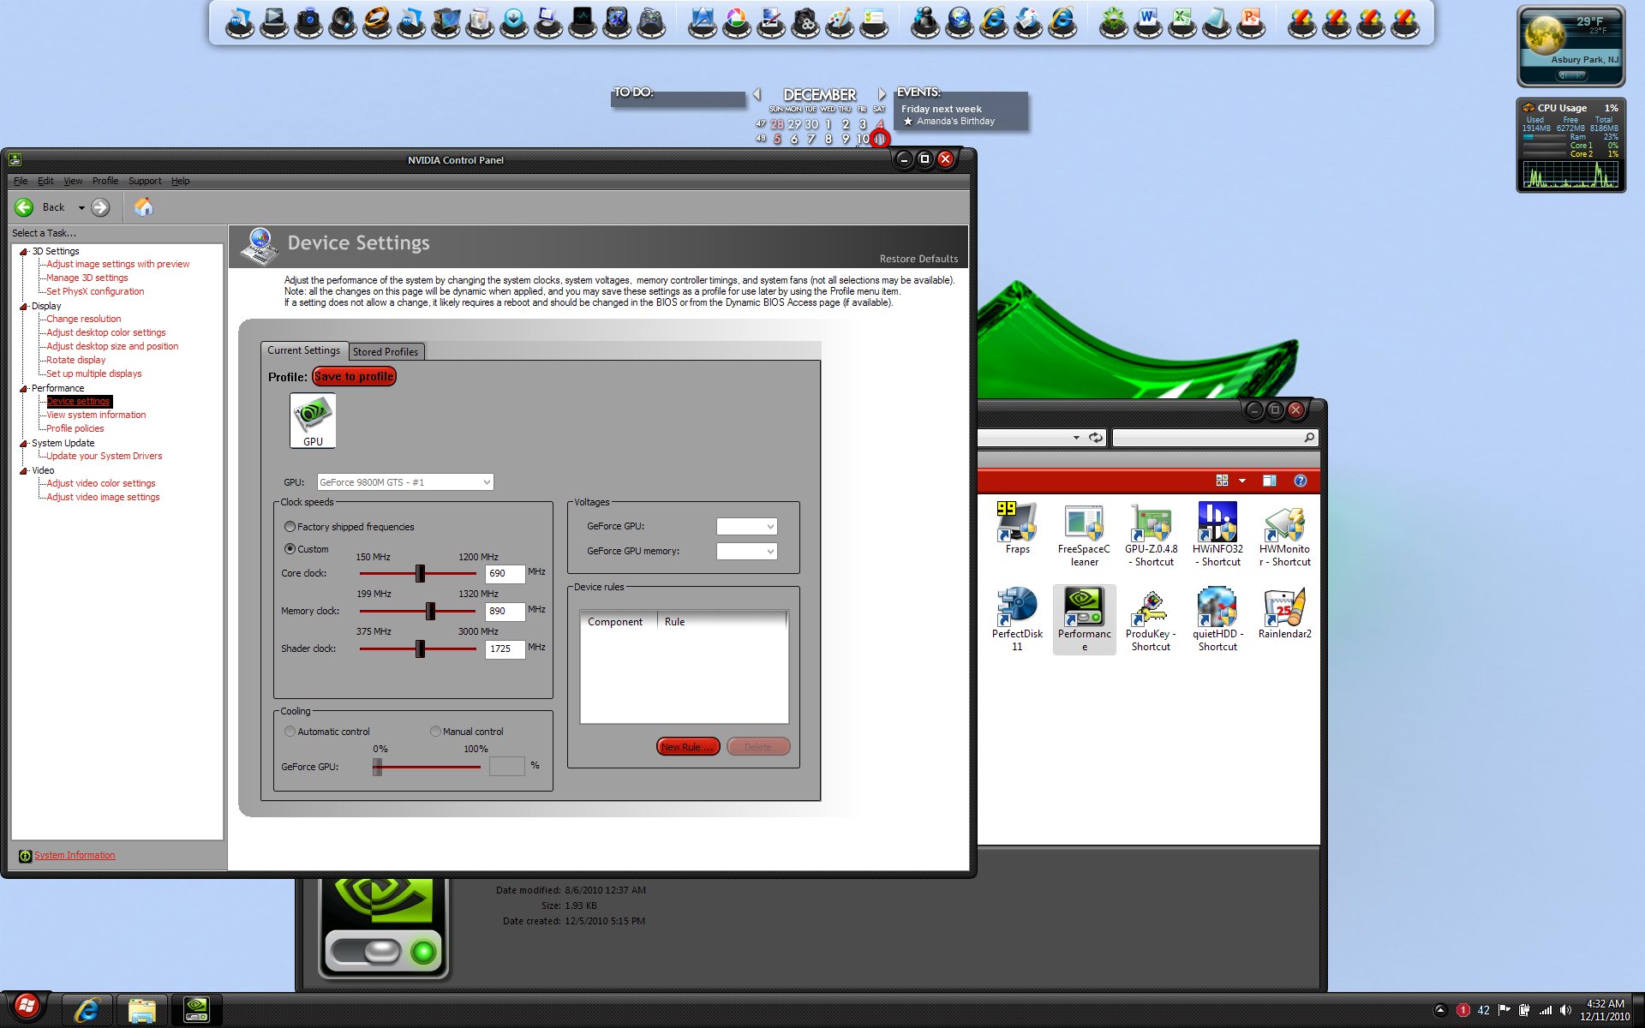Click the Save to profile button
The image size is (1645, 1028).
(354, 376)
